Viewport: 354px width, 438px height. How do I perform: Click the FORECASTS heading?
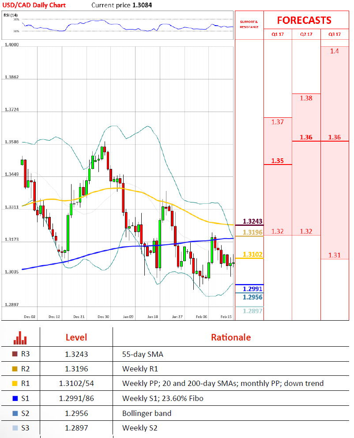click(x=304, y=20)
